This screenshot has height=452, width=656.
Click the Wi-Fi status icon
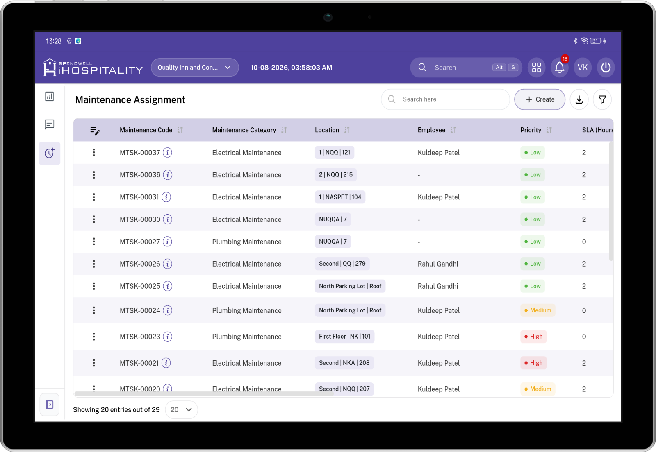click(x=584, y=41)
